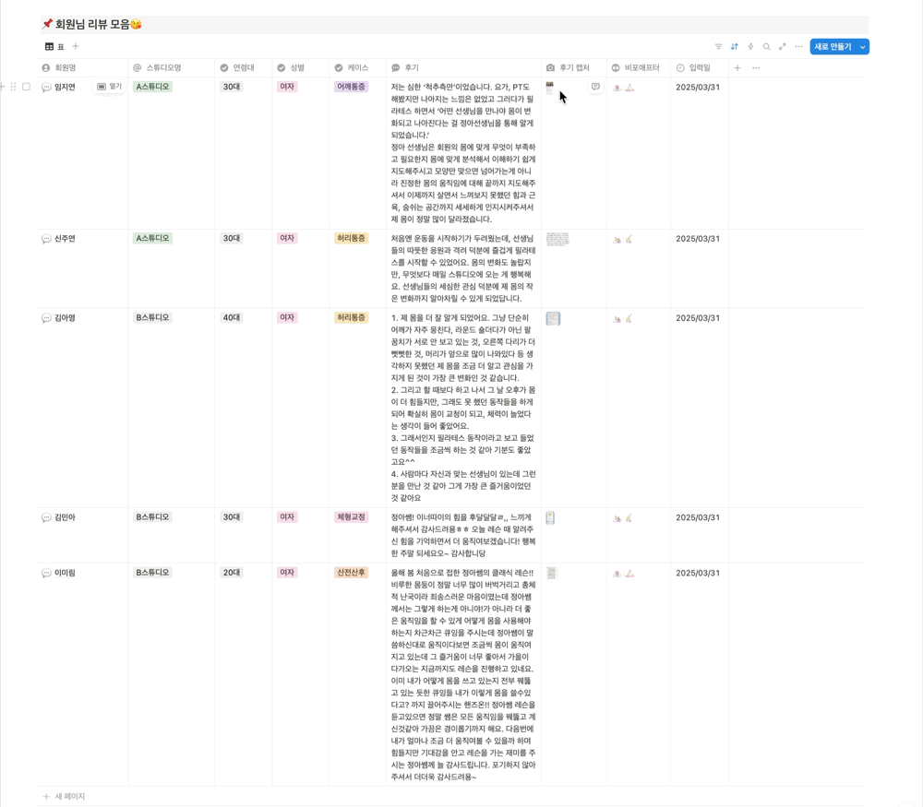Viewport: 923px width, 807px height.
Task: Add a new property column plus icon
Action: (737, 67)
